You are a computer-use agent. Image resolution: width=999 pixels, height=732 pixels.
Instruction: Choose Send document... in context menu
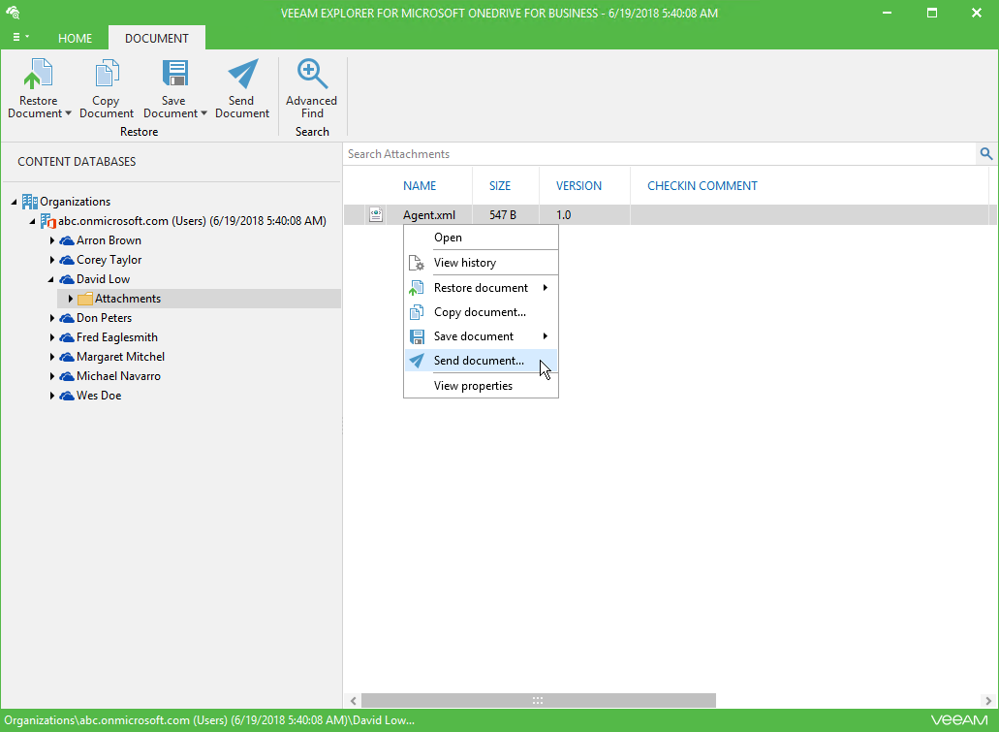pos(481,361)
